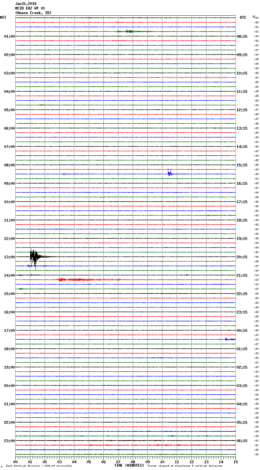This screenshot has height=470, width=260.
Task: Select the 07:00 MST hour label
Action: coord(9,147)
